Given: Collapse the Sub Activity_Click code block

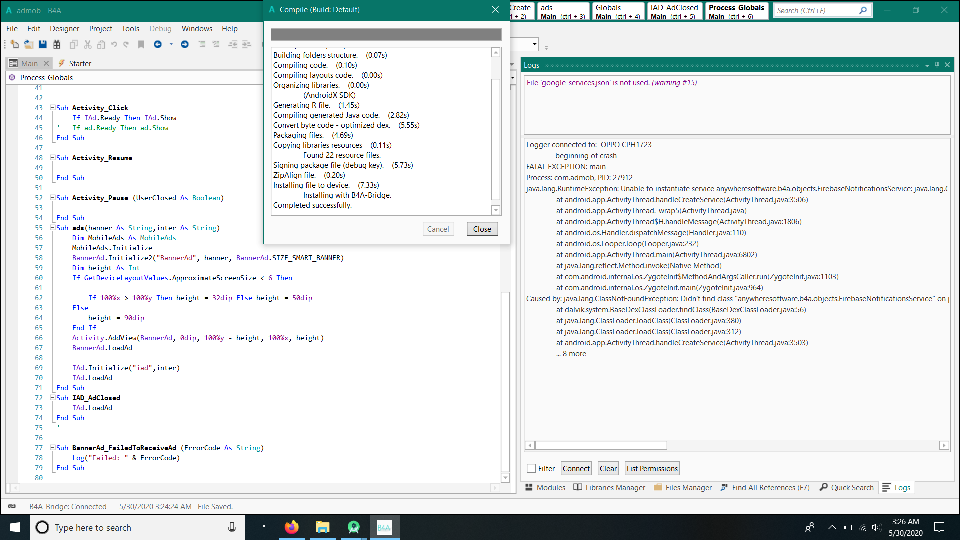Looking at the screenshot, I should (x=52, y=108).
